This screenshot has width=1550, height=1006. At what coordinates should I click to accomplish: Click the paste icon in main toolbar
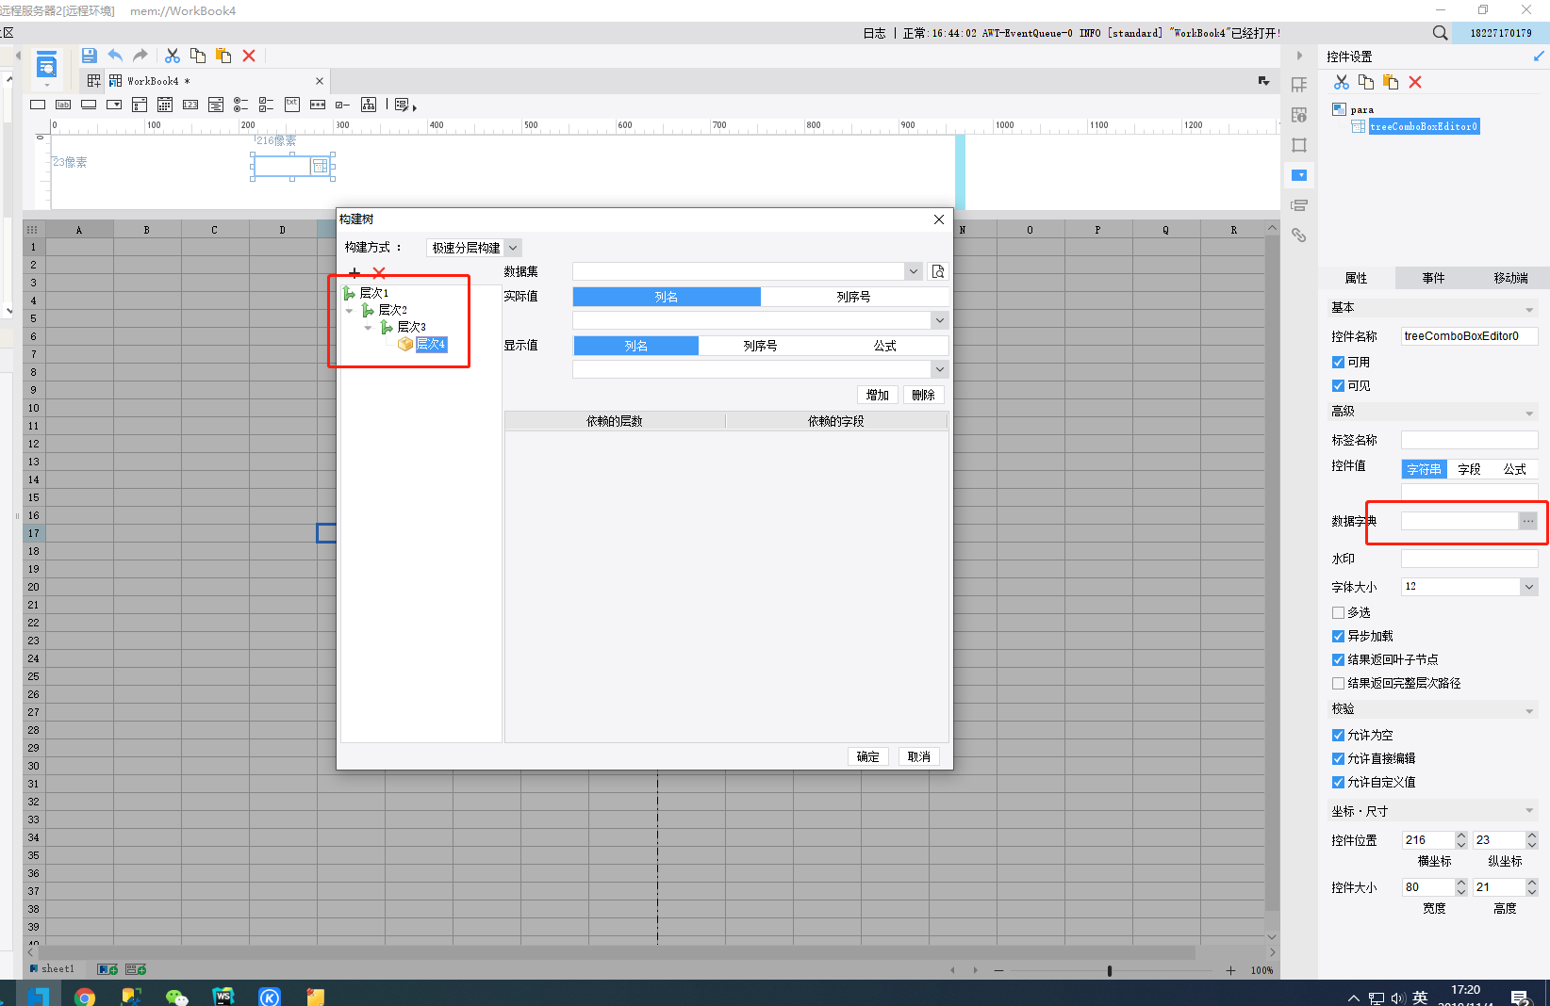click(223, 56)
